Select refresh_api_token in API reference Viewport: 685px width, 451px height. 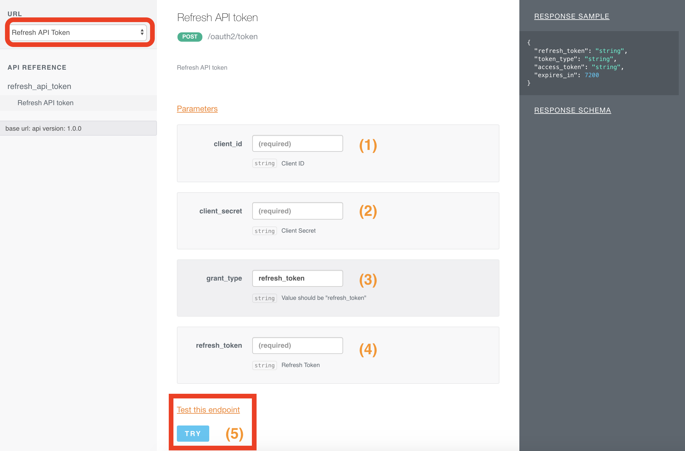[x=39, y=86]
